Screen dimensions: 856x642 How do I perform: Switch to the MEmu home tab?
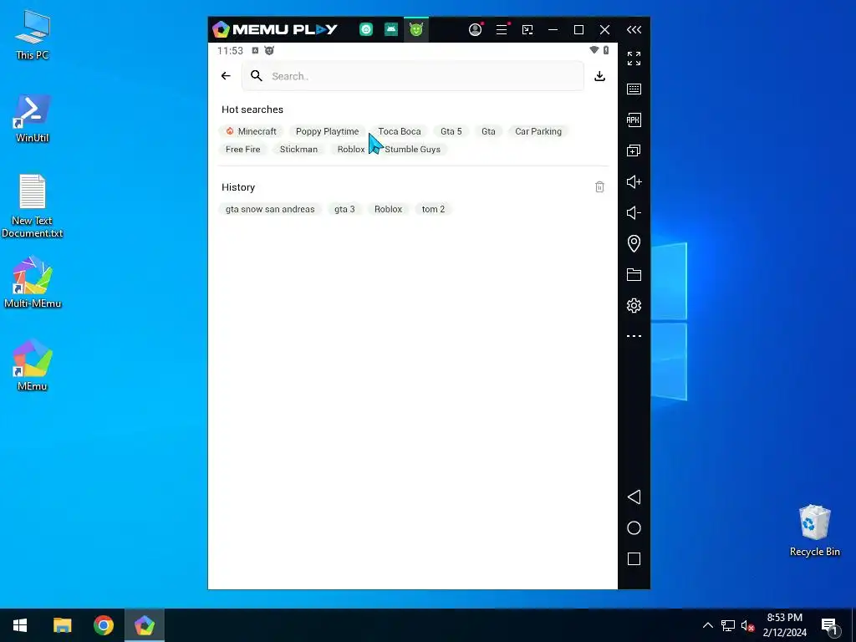366,29
